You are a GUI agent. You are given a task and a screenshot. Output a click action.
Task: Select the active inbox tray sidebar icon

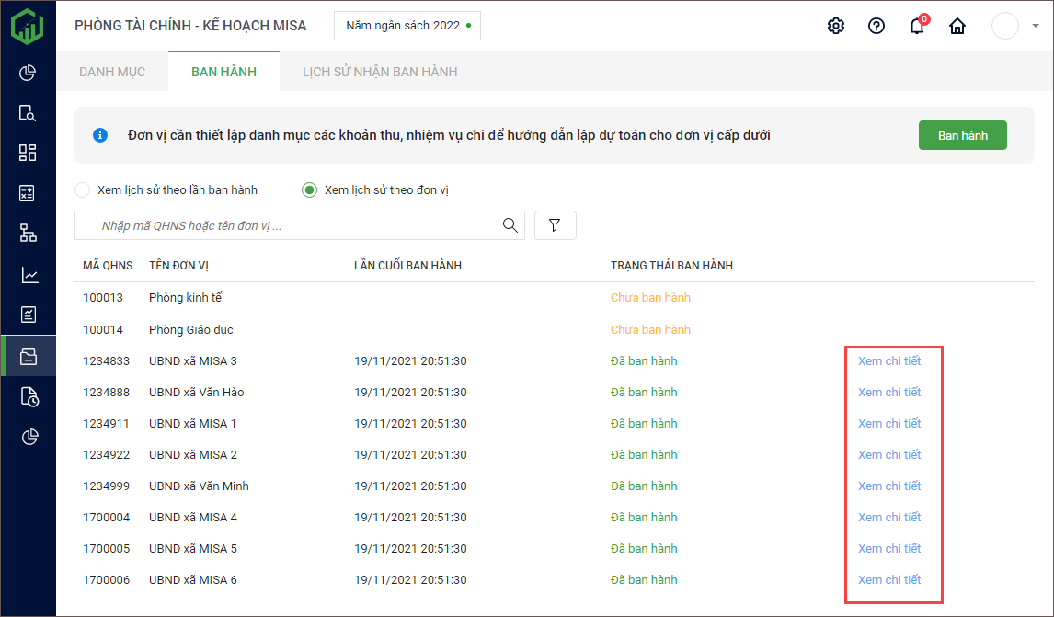tap(29, 356)
